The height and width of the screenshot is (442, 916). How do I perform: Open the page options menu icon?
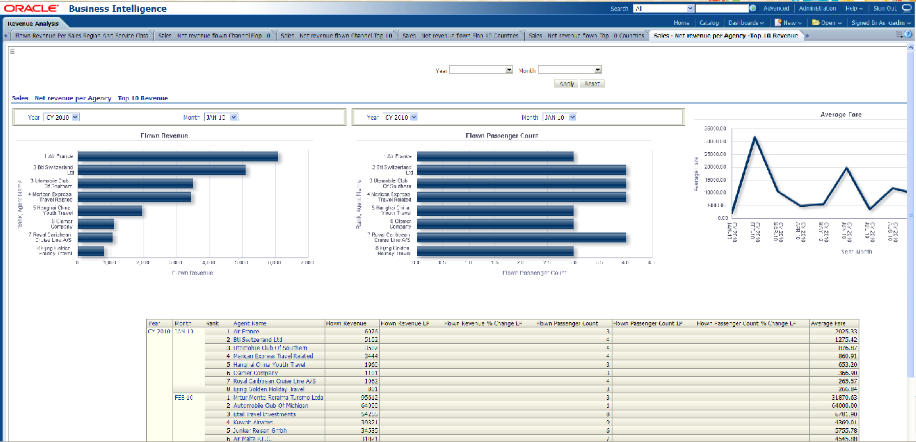point(900,36)
